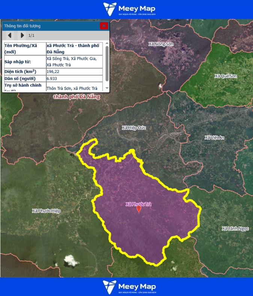
Task: Select Xã Việt An commune on map
Action: (214, 138)
